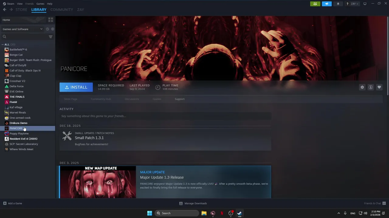This screenshot has height=218, width=389.
Task: Expand Games and Software dropdown
Action: (23, 29)
